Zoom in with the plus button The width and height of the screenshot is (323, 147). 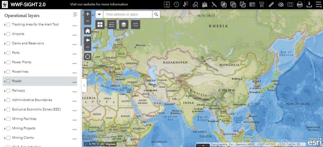(x=87, y=14)
